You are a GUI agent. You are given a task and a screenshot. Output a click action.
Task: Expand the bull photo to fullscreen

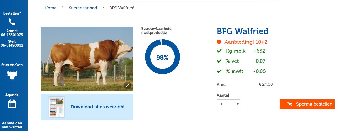(x=127, y=85)
